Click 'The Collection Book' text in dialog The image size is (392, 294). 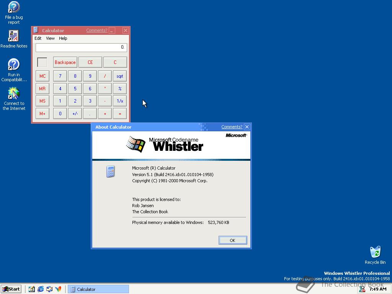click(x=150, y=212)
